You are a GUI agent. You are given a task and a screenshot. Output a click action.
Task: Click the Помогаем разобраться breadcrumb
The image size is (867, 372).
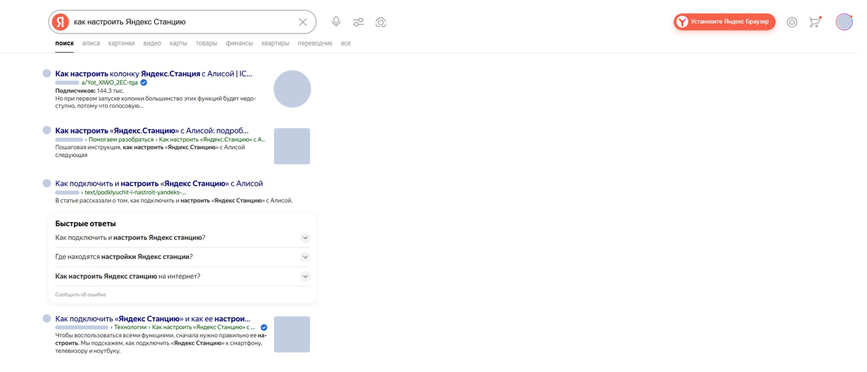[x=121, y=139]
